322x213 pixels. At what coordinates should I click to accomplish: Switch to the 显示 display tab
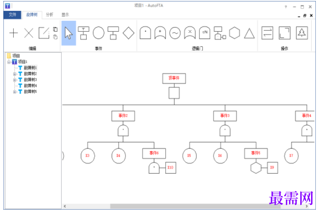65,15
